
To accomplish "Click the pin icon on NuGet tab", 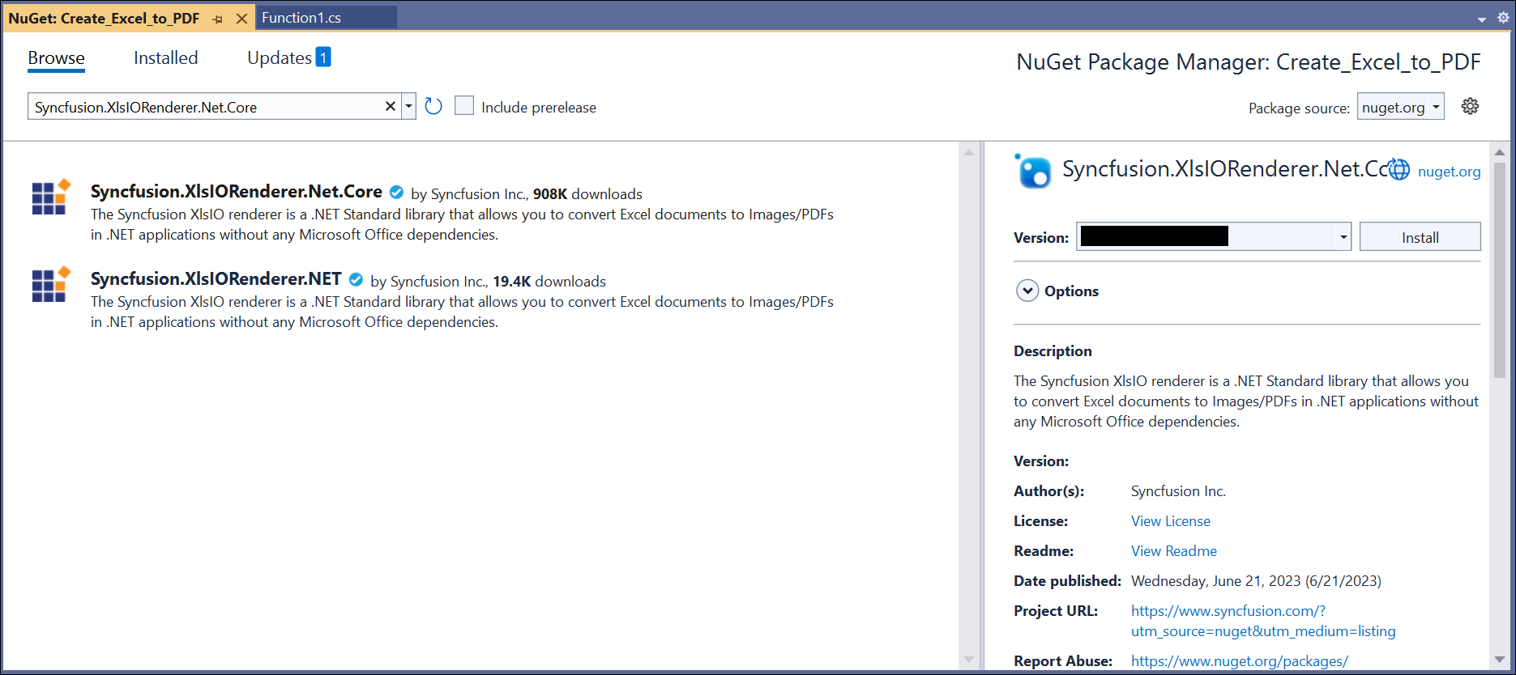I will click(x=218, y=19).
